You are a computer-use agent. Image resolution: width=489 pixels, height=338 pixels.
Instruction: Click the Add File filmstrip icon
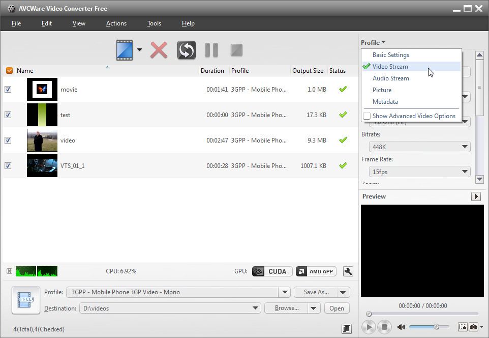(124, 50)
